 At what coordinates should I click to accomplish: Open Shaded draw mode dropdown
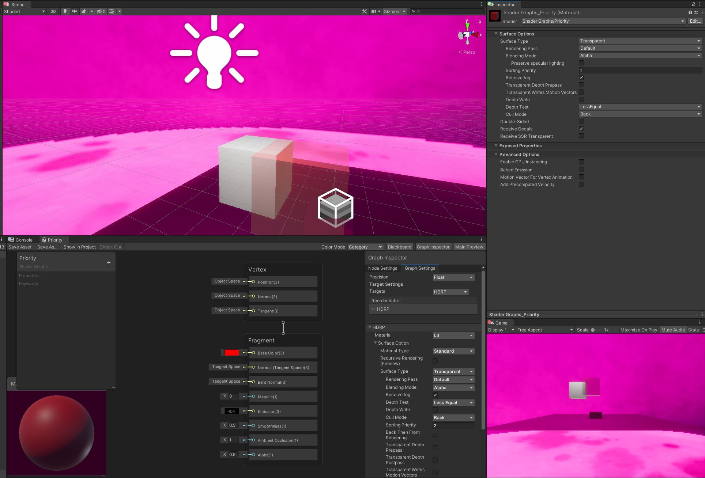[24, 11]
